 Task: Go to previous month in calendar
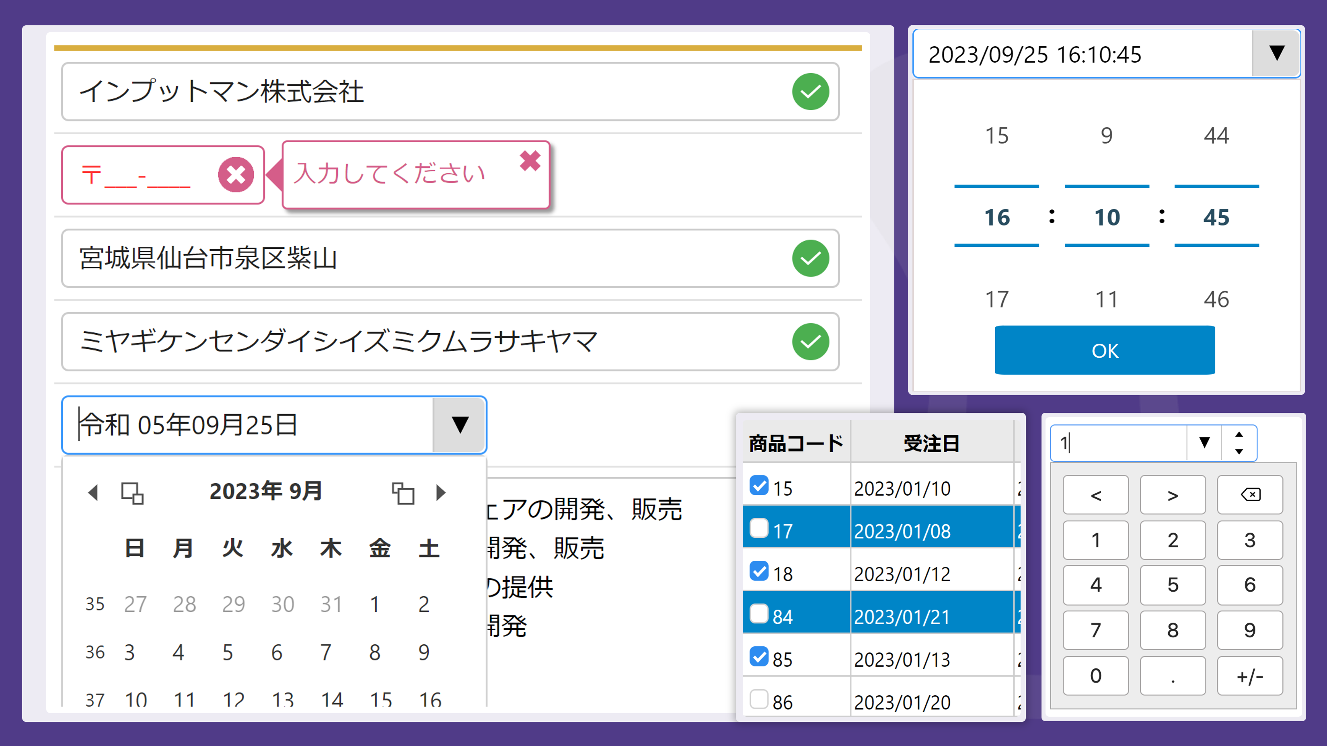[x=93, y=493]
